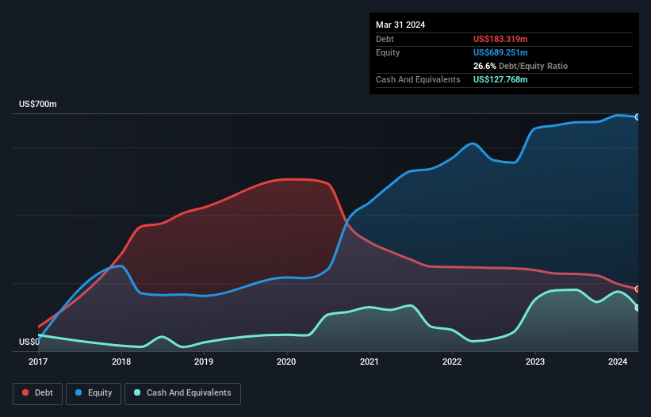The width and height of the screenshot is (651, 417).
Task: Click the Debt row label in tooltip
Action: [385, 39]
